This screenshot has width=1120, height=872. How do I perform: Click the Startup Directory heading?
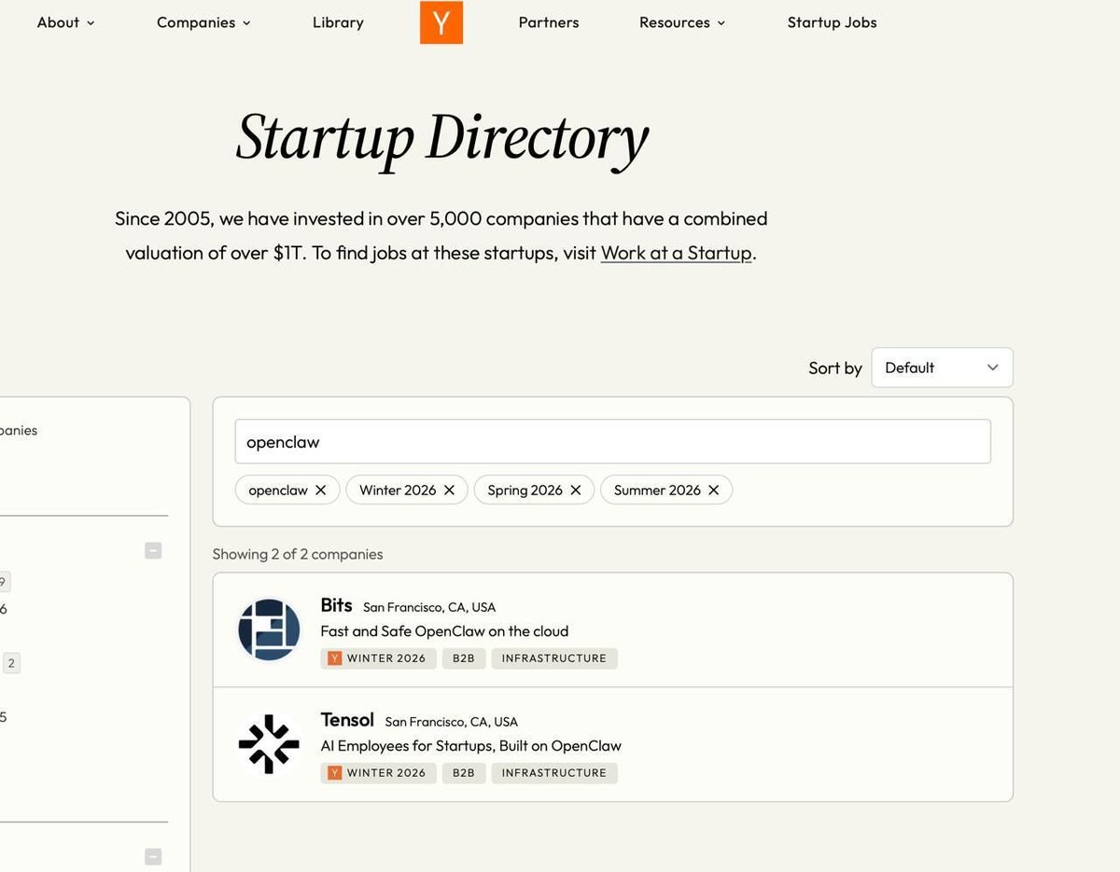(441, 138)
